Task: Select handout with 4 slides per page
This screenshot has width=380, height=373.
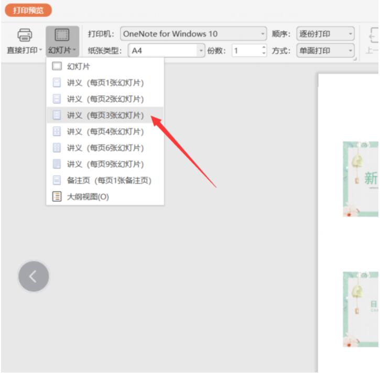Action: 105,131
